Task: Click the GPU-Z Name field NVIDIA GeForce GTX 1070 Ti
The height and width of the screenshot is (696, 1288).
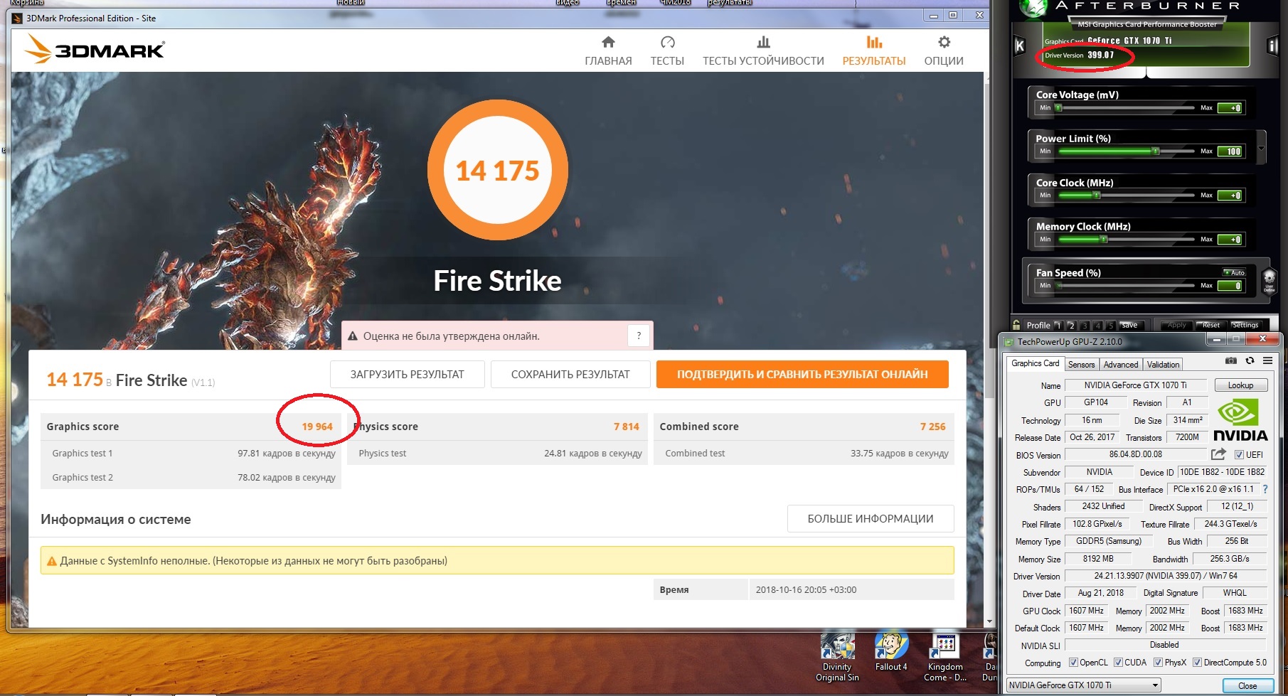Action: pyautogui.click(x=1136, y=385)
